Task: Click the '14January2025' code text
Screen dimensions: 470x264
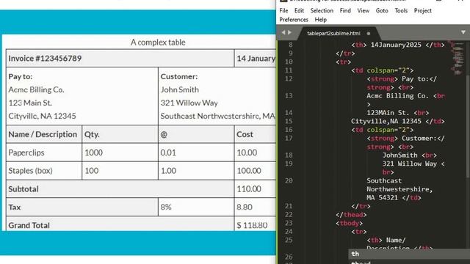Action: pyautogui.click(x=396, y=45)
